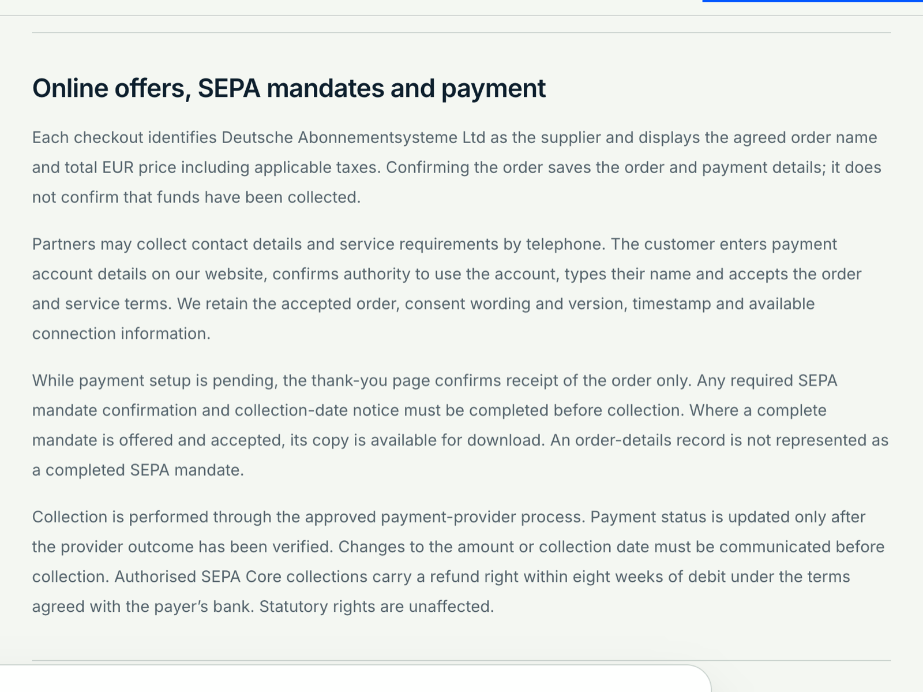Image resolution: width=923 pixels, height=692 pixels.
Task: Click the horizontal divider below the last paragraph
Action: tap(461, 660)
